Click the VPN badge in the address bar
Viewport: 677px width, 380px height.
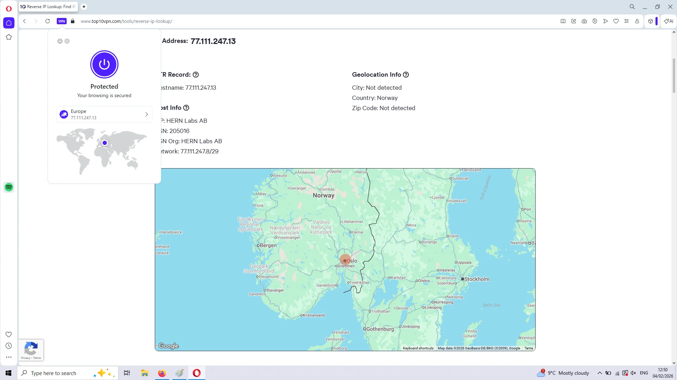(62, 21)
